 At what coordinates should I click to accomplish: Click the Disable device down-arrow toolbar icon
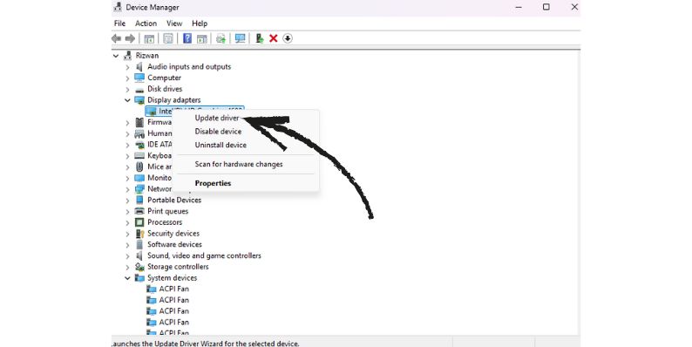pos(288,38)
